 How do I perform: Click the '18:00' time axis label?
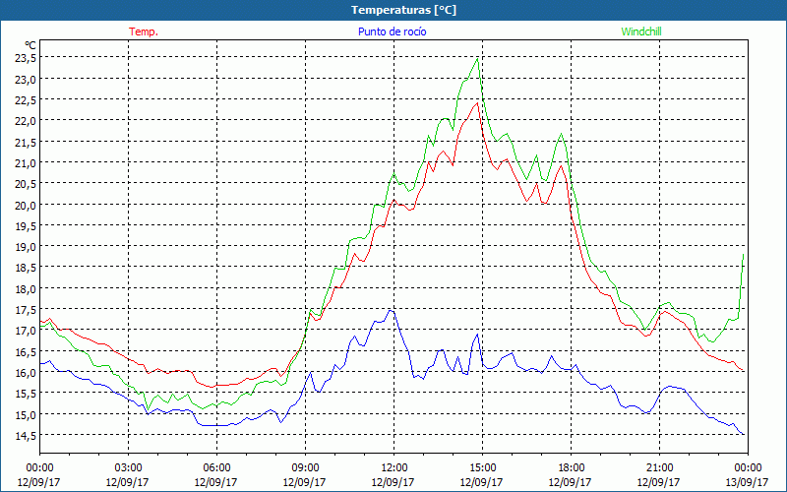tap(571, 468)
